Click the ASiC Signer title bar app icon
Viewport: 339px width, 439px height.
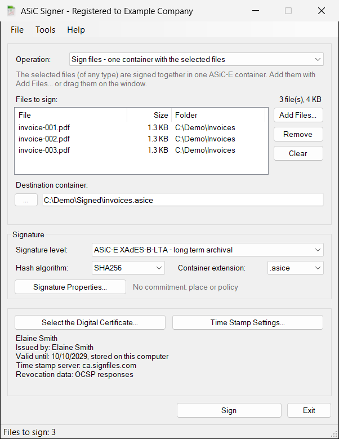pos(11,11)
